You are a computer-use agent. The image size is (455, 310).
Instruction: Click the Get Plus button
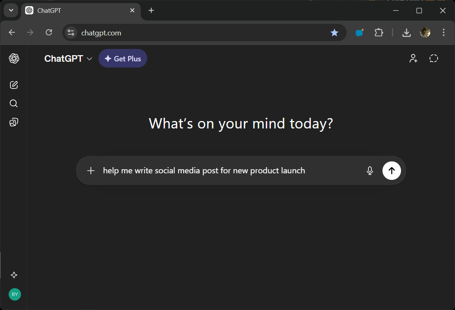point(122,58)
